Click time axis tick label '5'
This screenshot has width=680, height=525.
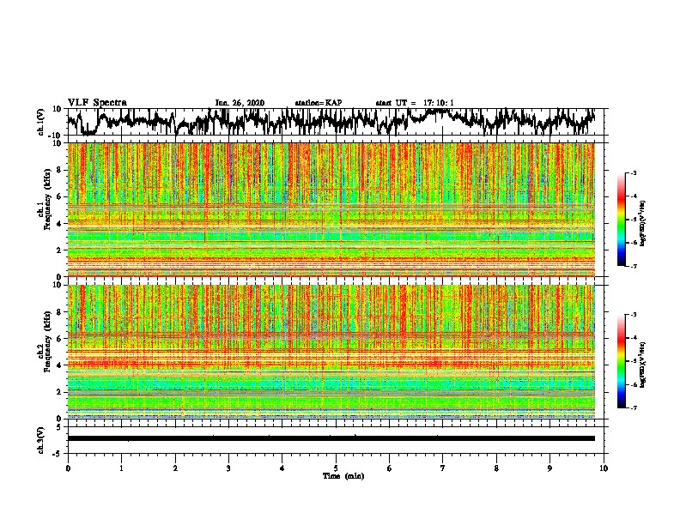(336, 468)
